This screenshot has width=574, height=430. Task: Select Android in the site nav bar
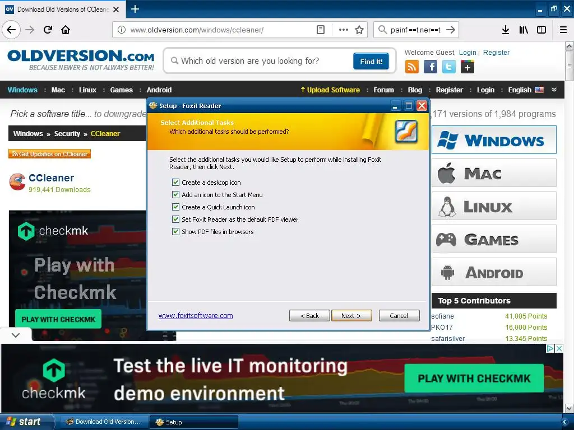[159, 90]
